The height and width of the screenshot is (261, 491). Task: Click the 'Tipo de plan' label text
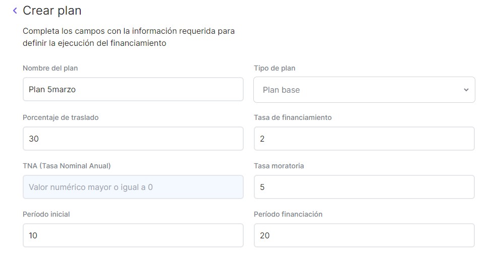click(x=275, y=68)
